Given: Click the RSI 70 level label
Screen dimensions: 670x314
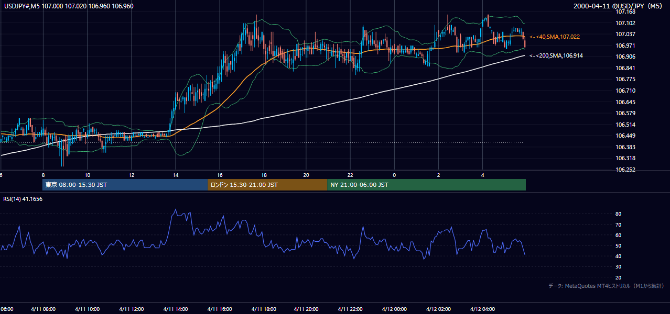Looking at the screenshot, I should (618, 225).
